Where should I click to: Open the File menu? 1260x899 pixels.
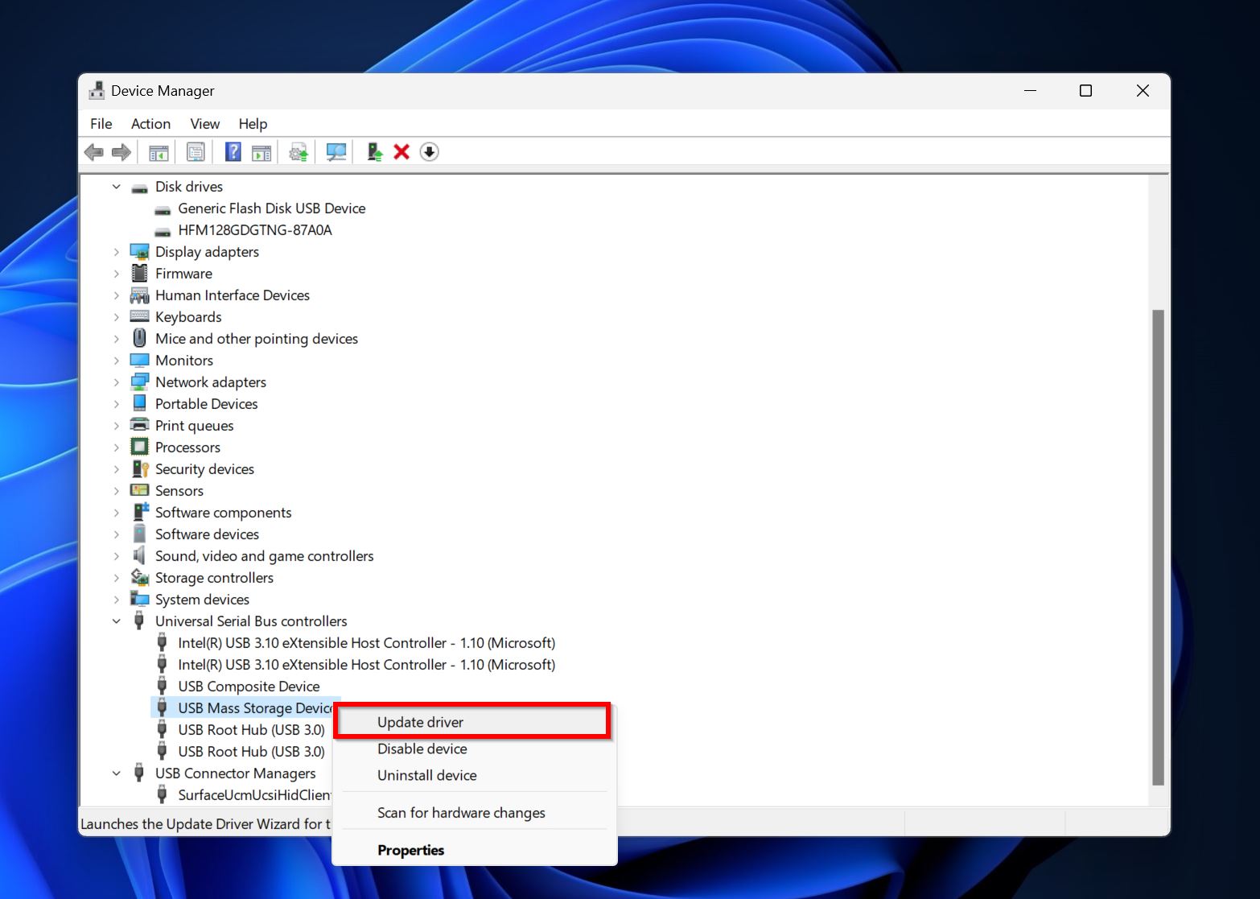tap(101, 124)
